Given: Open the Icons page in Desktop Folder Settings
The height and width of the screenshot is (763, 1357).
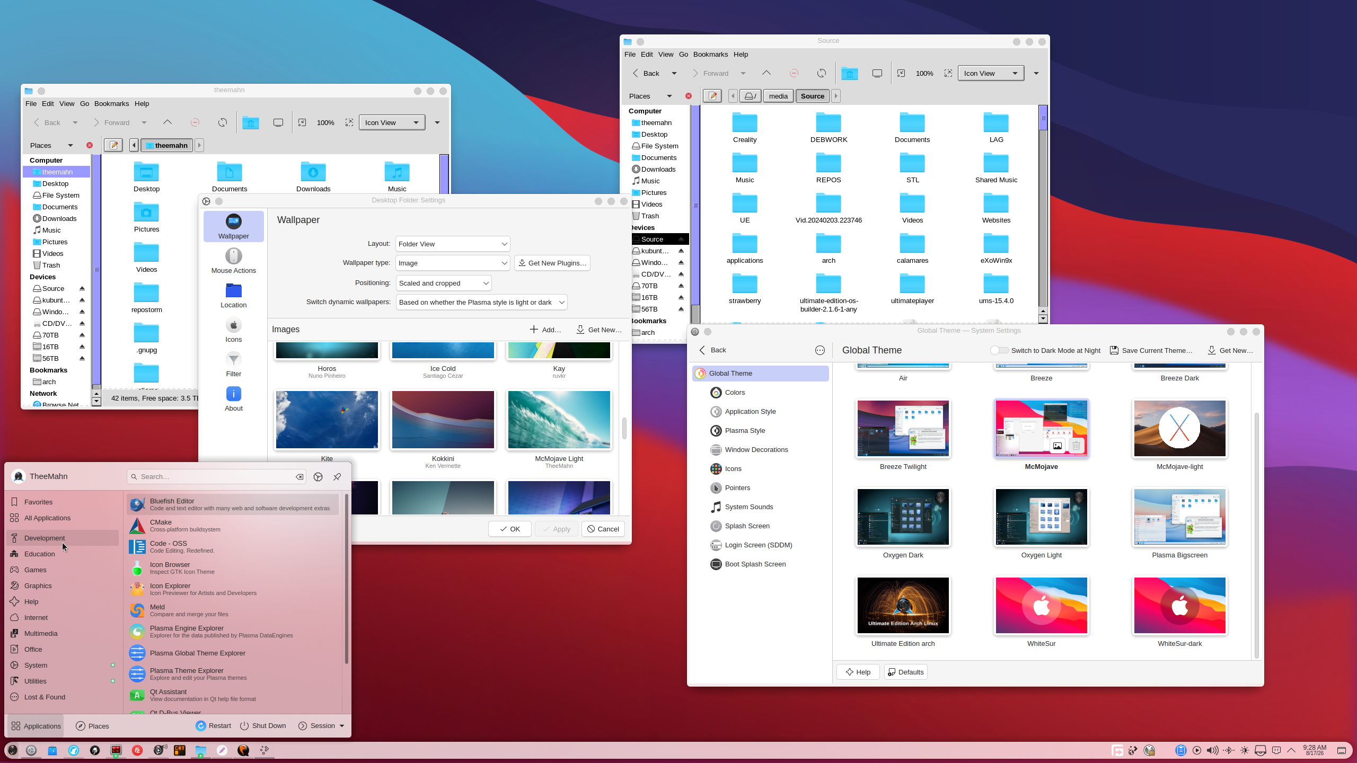Looking at the screenshot, I should pos(234,330).
